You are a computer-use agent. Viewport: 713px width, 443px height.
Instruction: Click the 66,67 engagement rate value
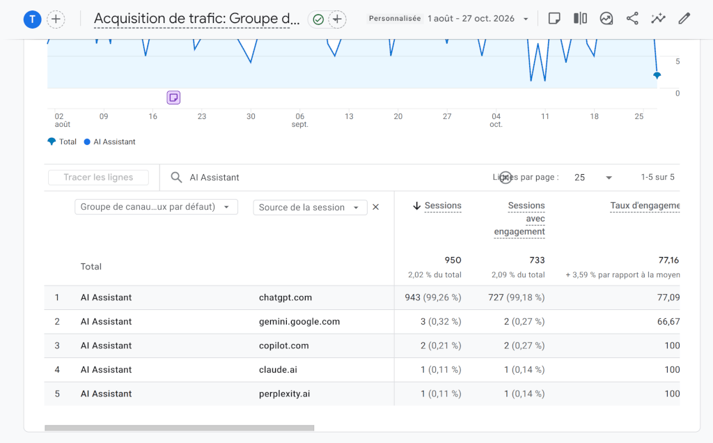coord(668,322)
